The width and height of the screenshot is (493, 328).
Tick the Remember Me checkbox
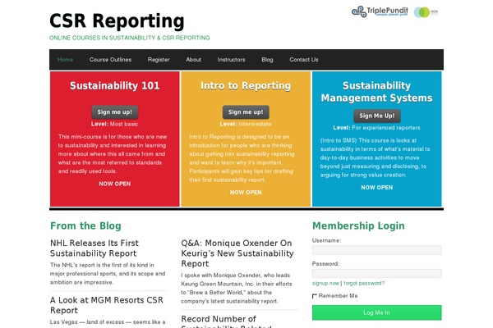click(315, 296)
